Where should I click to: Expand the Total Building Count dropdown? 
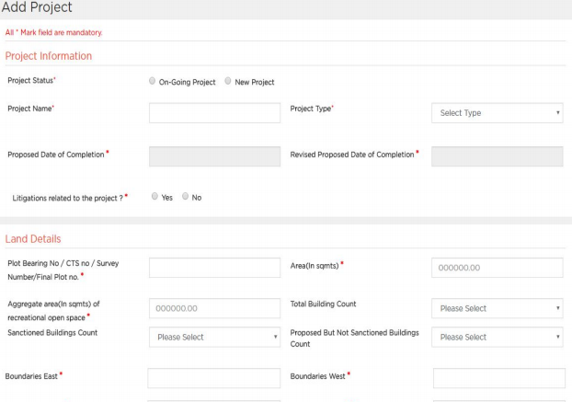click(x=497, y=308)
